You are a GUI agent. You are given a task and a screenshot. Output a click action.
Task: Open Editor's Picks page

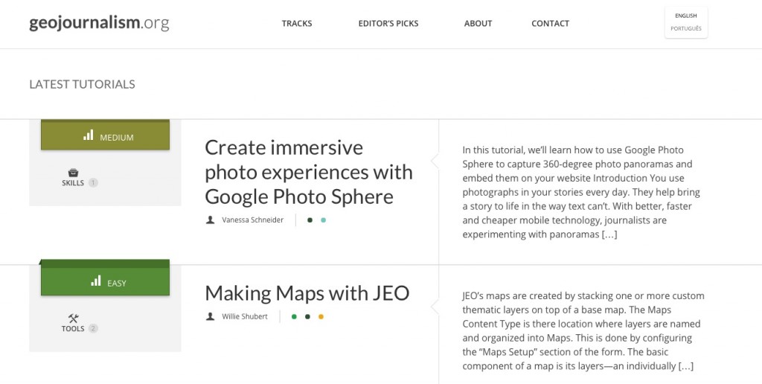coord(388,24)
